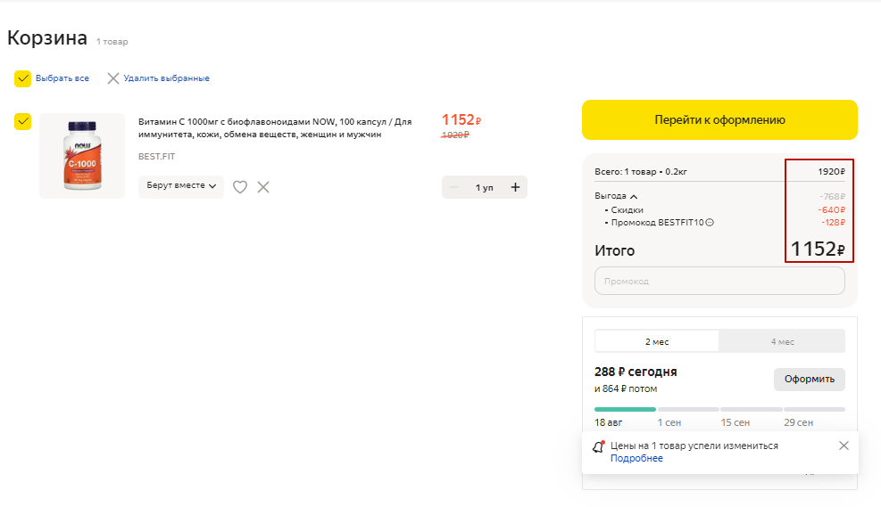Decrease quantity with the minus button
This screenshot has height=507, width=881.
(454, 187)
